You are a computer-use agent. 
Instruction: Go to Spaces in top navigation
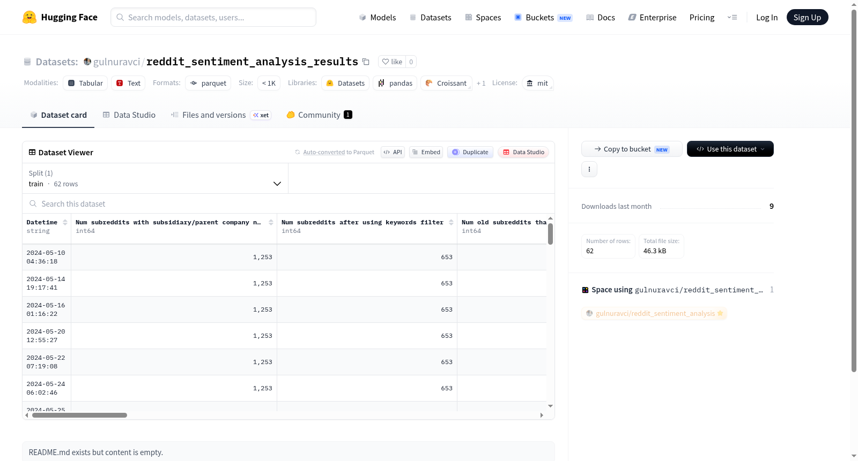pyautogui.click(x=483, y=17)
